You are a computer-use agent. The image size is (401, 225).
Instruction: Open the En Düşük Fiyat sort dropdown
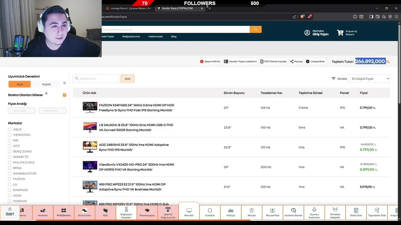point(369,79)
